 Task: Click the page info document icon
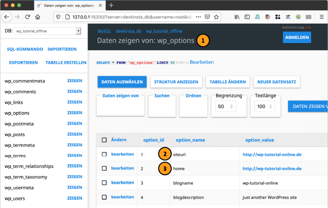click(x=67, y=17)
